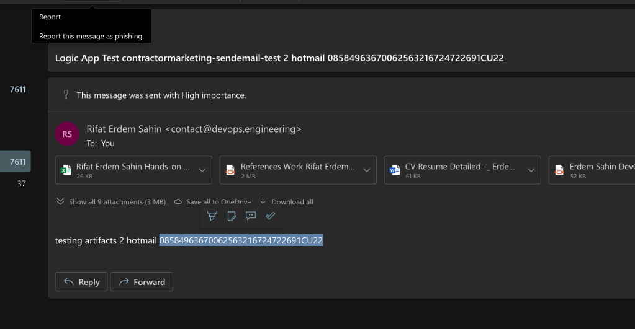Click the RS sender avatar
This screenshot has height=329, width=635.
pyautogui.click(x=67, y=134)
